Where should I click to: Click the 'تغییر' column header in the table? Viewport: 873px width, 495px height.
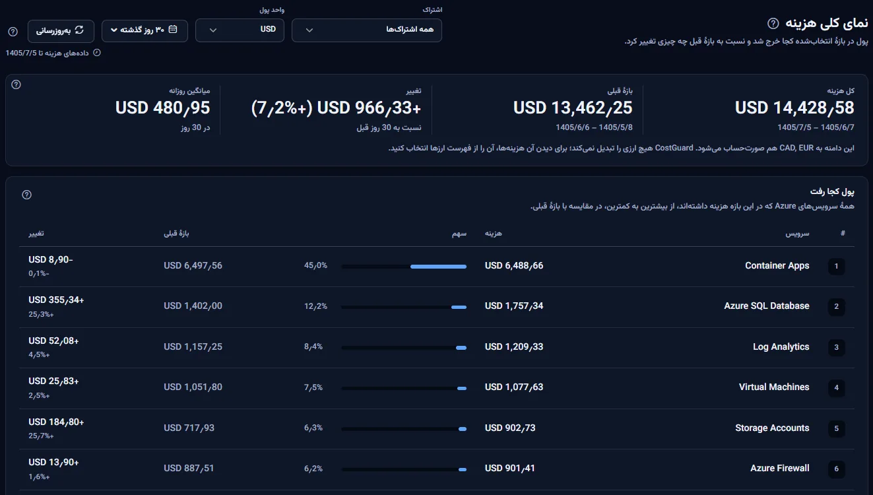[36, 234]
